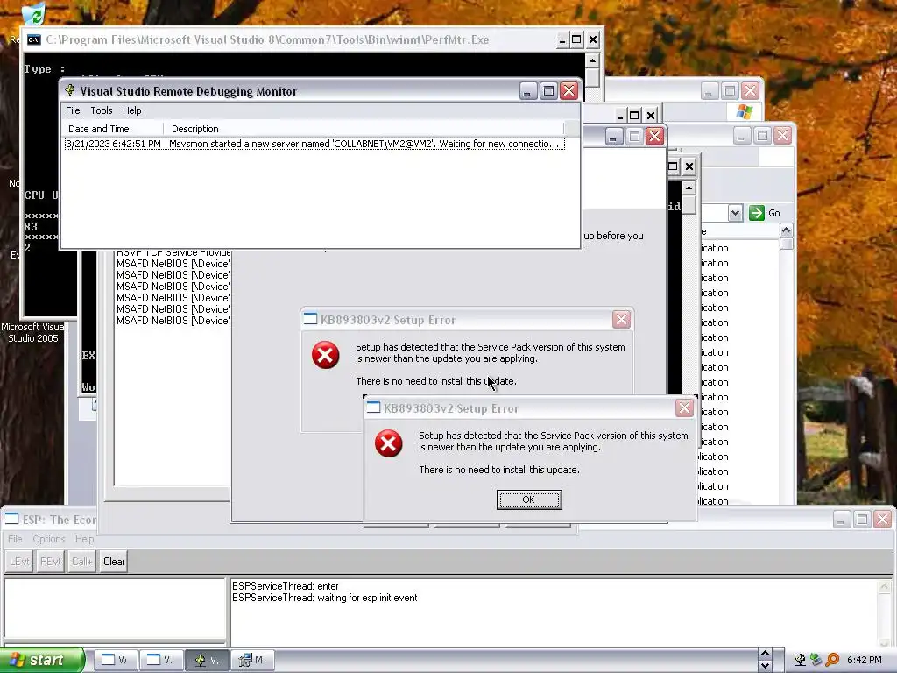Close the front Setup Error dialog
897x673 pixels.
pos(684,407)
